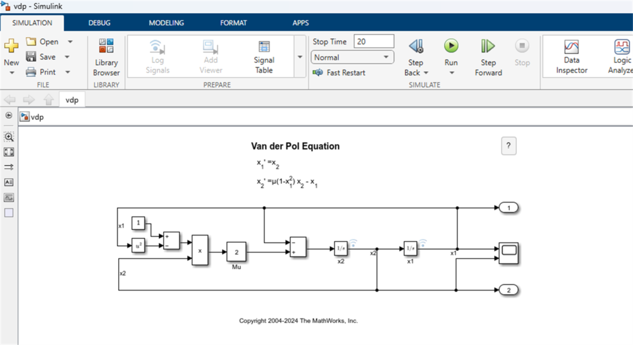Select the Zoom tool in palette
Screen dimensions: 633x345
coord(9,137)
